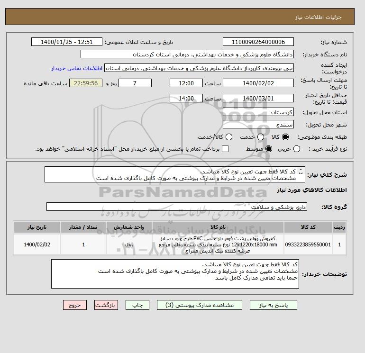Click the request creator field
The width and height of the screenshot is (365, 353).
199,68
